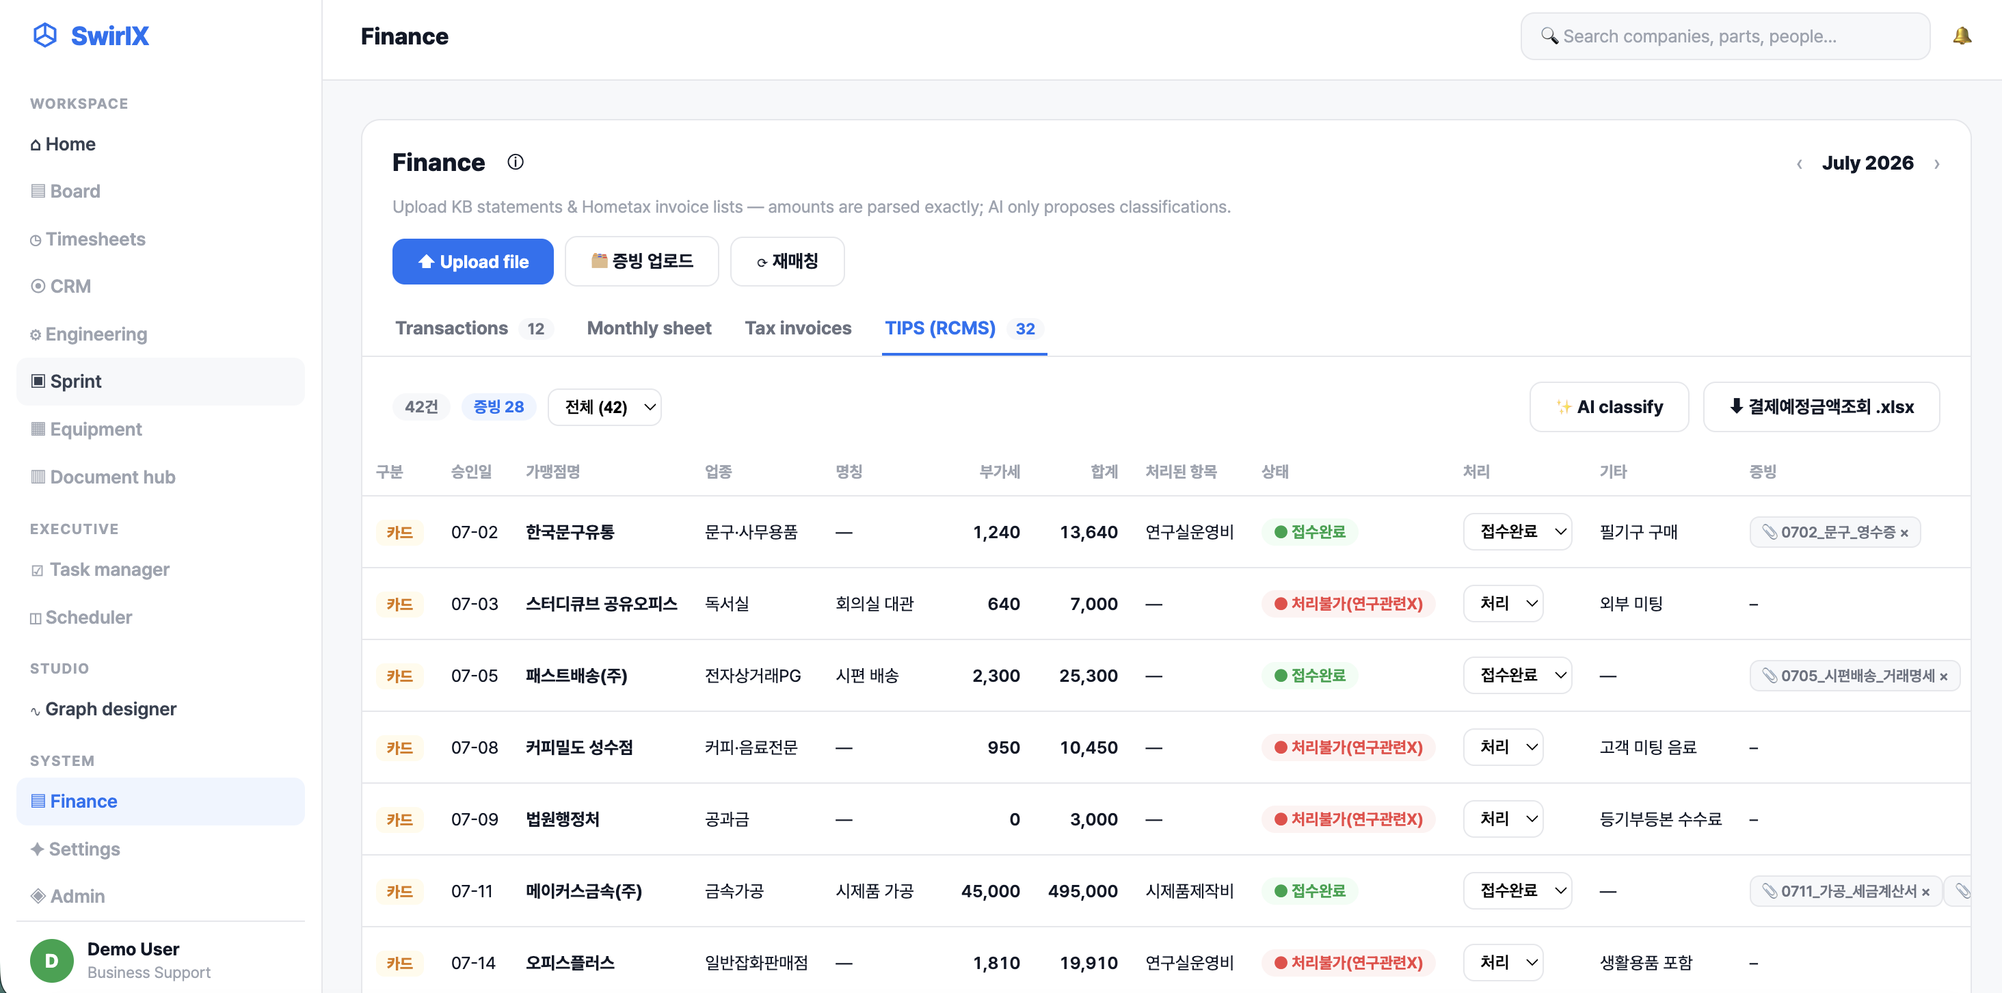Run AI classify
The image size is (2002, 993).
[1609, 407]
